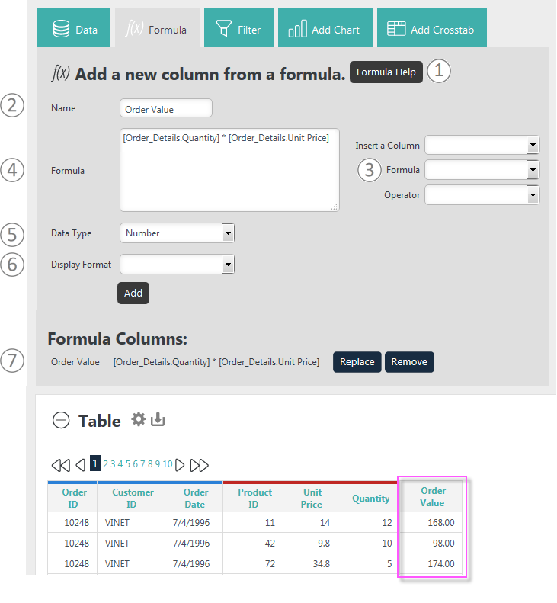The width and height of the screenshot is (557, 603).
Task: Click the Add button
Action: click(x=133, y=293)
